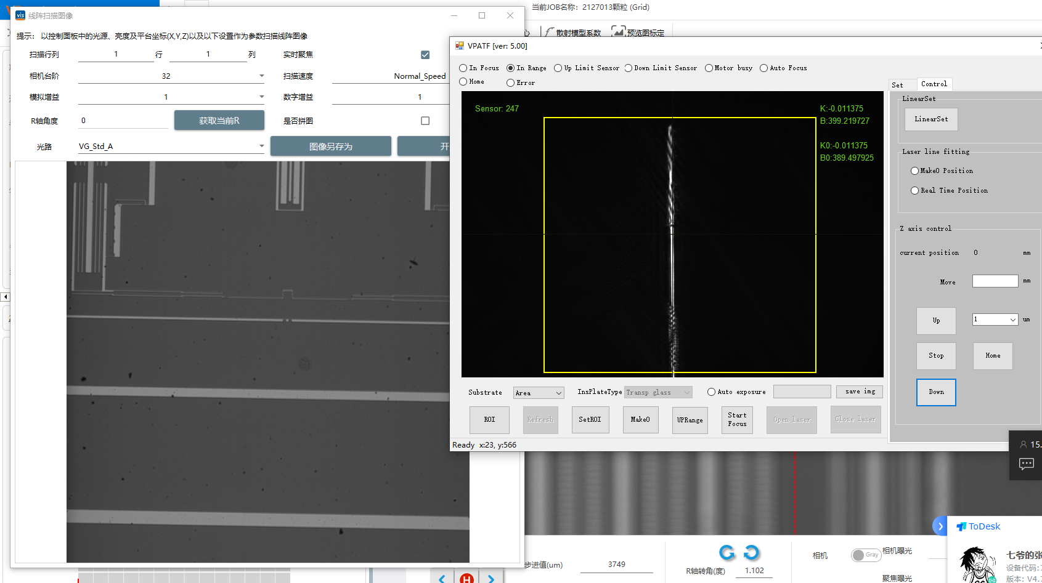Enable the 是否拼图 checkbox
The height and width of the screenshot is (583, 1042).
pyautogui.click(x=425, y=121)
